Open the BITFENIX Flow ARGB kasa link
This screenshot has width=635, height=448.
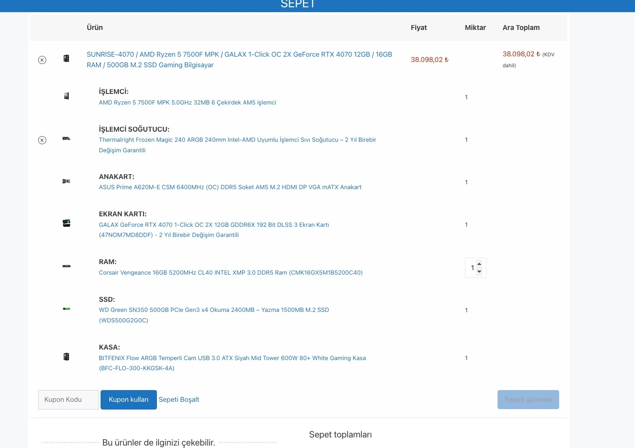[x=232, y=363]
